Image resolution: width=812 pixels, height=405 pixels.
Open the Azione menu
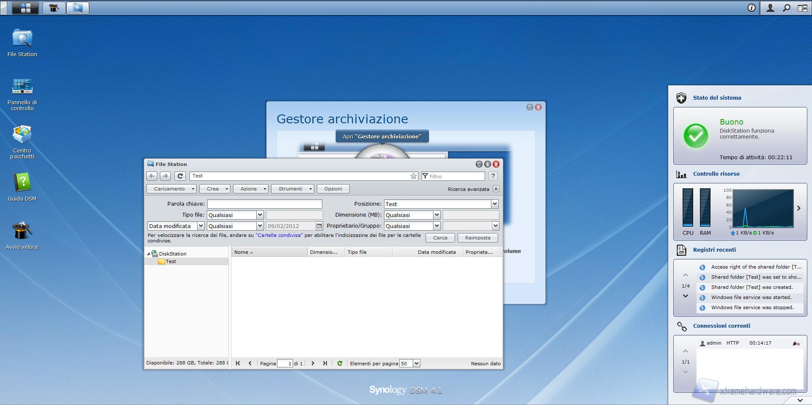tap(250, 189)
